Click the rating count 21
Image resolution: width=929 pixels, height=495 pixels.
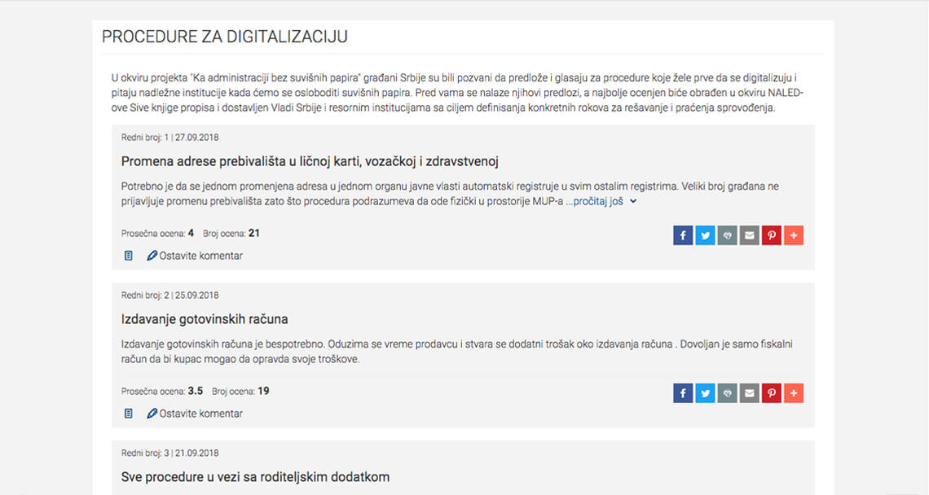(254, 234)
